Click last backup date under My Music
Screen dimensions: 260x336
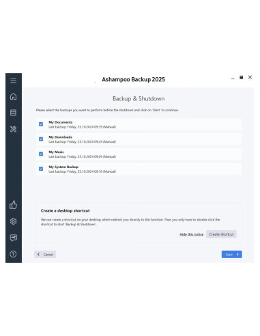click(x=82, y=156)
